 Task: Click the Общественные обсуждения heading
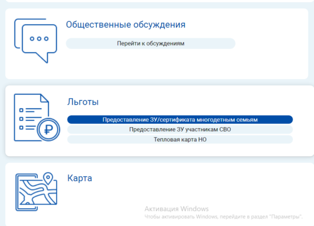pos(126,25)
